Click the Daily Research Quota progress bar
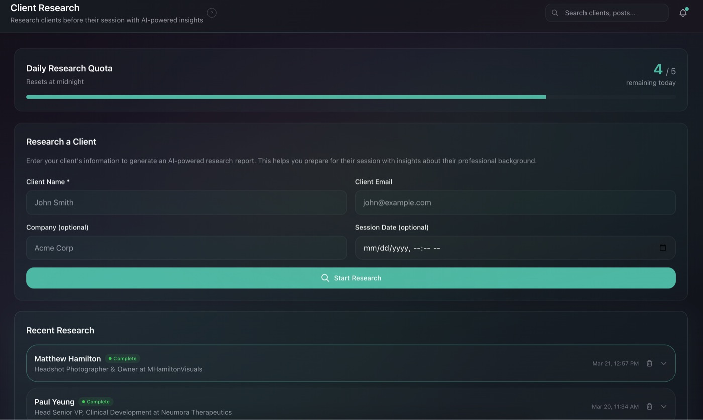This screenshot has height=420, width=703. (350, 97)
